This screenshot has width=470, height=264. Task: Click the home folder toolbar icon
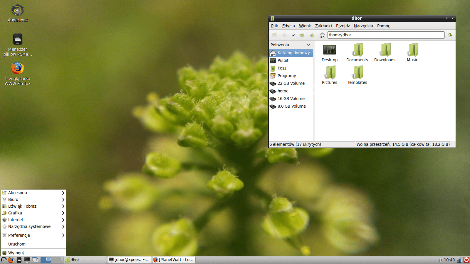pos(322,35)
